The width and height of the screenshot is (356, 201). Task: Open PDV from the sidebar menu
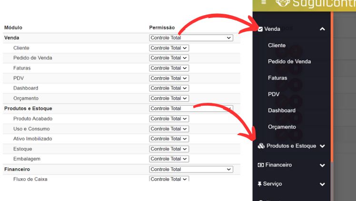click(x=274, y=94)
